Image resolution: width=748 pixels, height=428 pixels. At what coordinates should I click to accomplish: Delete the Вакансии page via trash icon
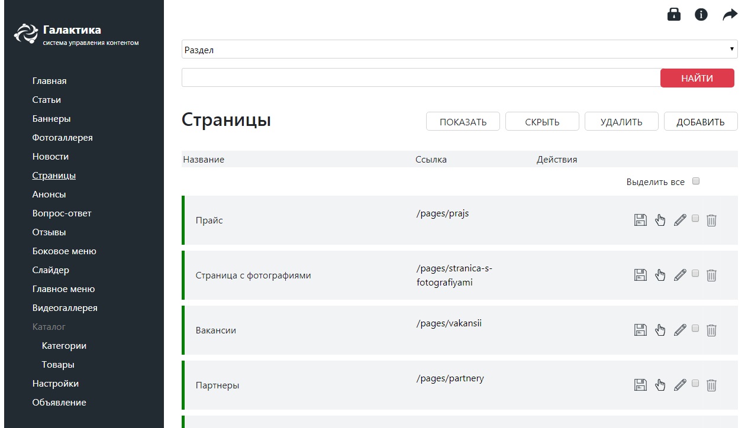711,330
